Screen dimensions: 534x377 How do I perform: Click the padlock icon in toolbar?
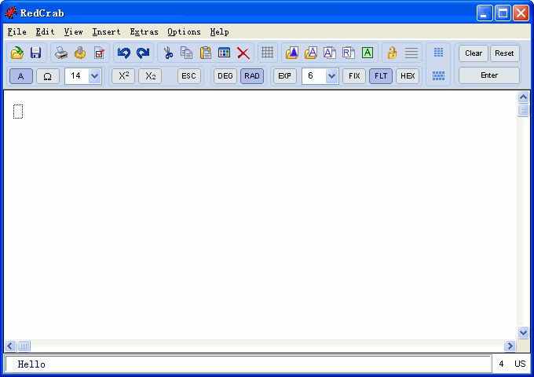(x=392, y=53)
